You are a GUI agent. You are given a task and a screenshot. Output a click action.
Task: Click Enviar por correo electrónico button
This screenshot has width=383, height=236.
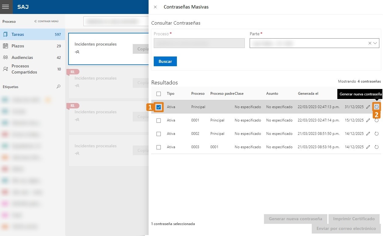pos(346,228)
